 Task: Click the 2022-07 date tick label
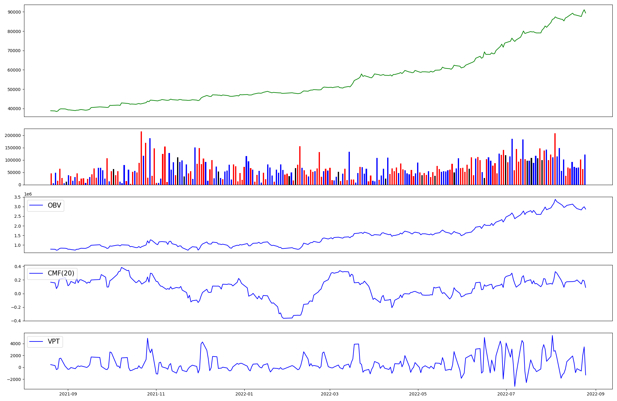coord(506,394)
